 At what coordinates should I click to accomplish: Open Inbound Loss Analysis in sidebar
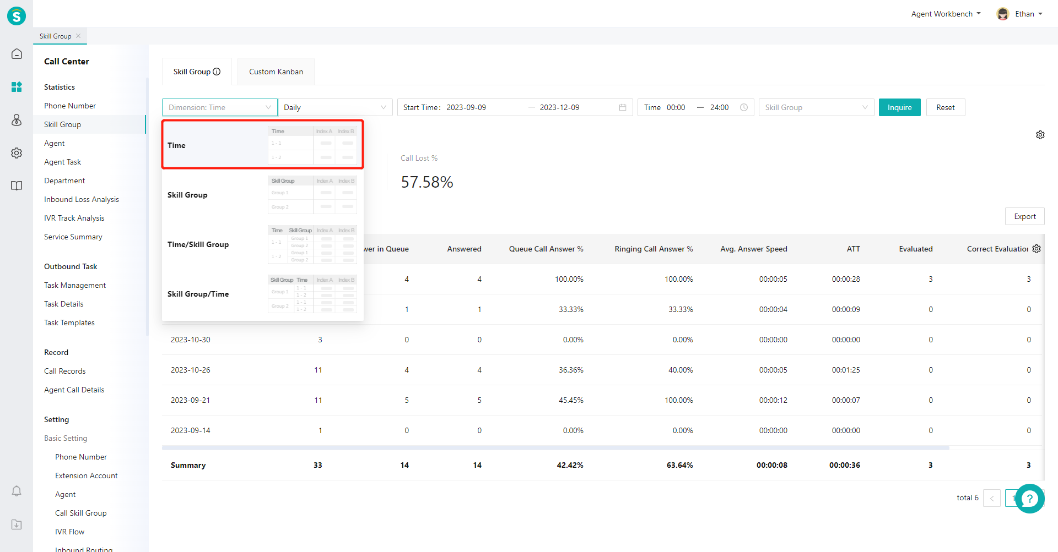[82, 199]
